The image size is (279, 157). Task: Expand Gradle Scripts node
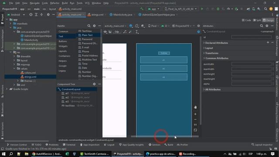(7, 89)
